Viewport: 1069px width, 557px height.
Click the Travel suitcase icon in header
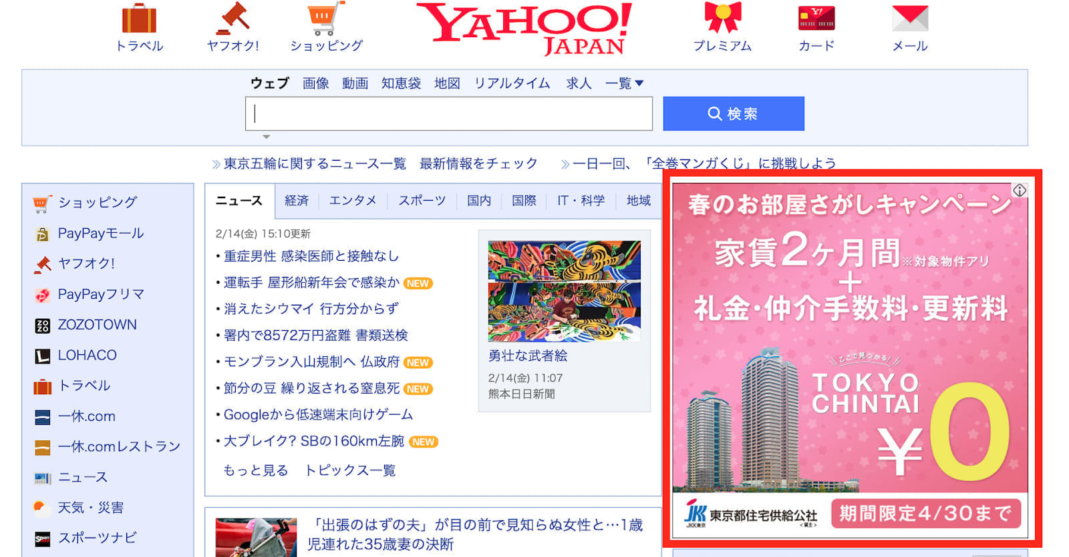(139, 19)
